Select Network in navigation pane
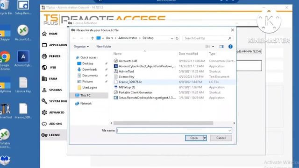This screenshot has height=168, width=299. pos(86,104)
